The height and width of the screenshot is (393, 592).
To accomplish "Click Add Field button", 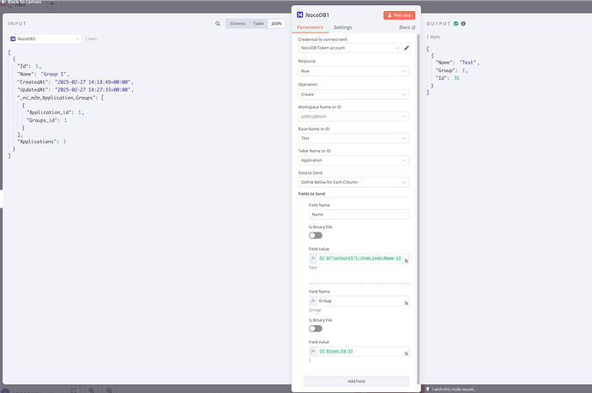I will [x=356, y=381].
